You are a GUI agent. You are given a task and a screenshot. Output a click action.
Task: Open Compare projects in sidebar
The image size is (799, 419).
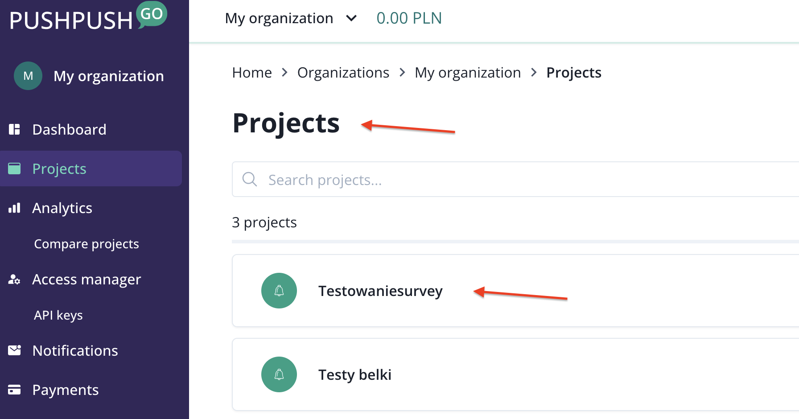click(x=86, y=244)
